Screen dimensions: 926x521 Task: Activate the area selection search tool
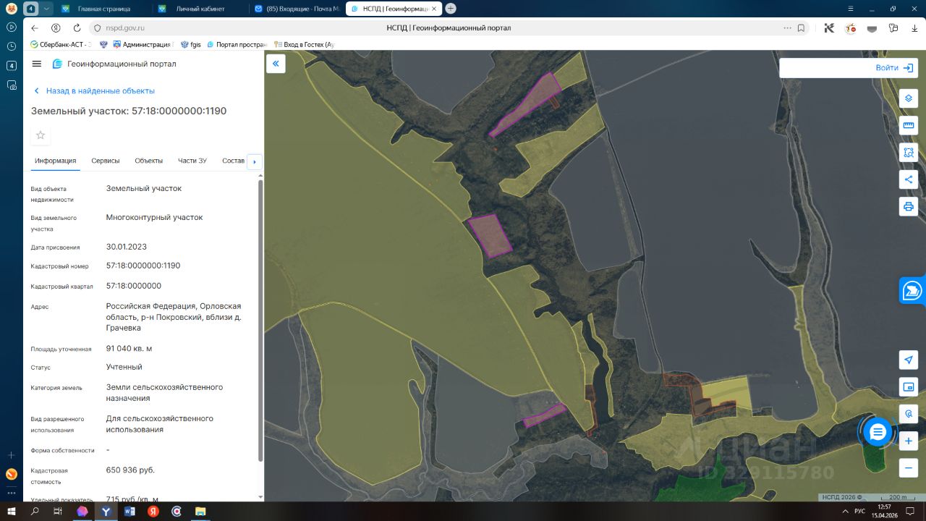909,153
